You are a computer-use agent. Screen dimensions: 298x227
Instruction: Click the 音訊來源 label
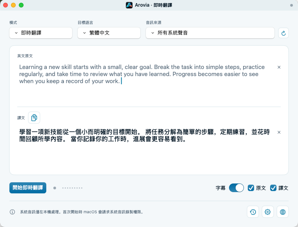click(x=154, y=23)
